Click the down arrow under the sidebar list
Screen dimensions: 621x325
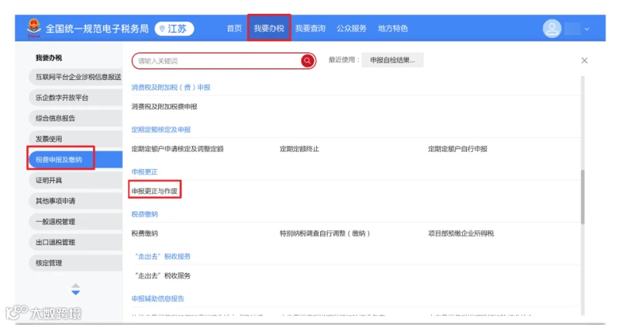(76, 293)
